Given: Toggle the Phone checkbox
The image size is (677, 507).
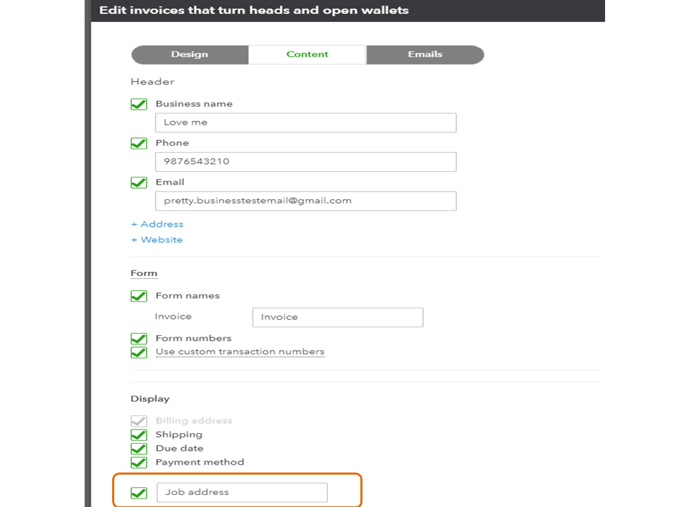Looking at the screenshot, I should [139, 144].
